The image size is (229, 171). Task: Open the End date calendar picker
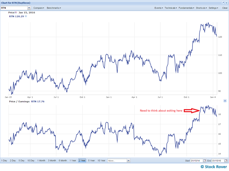tap(226, 160)
